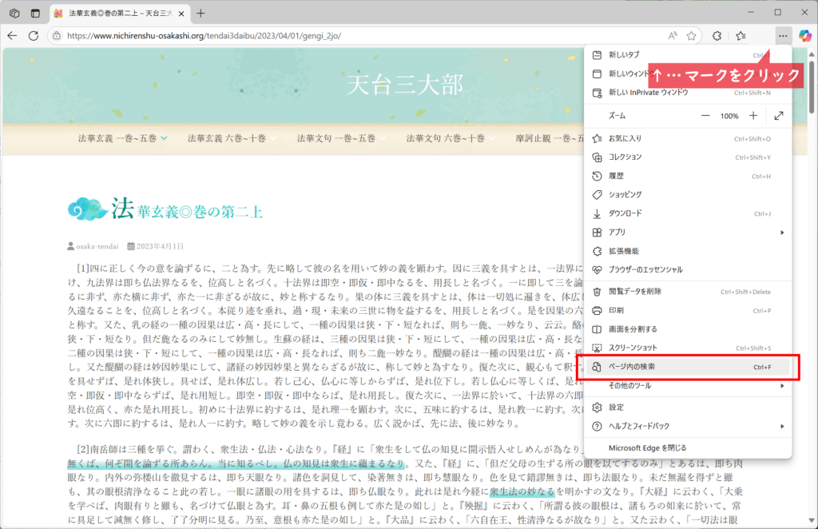
Task: Click the full screen zoom icon
Action: coord(779,116)
